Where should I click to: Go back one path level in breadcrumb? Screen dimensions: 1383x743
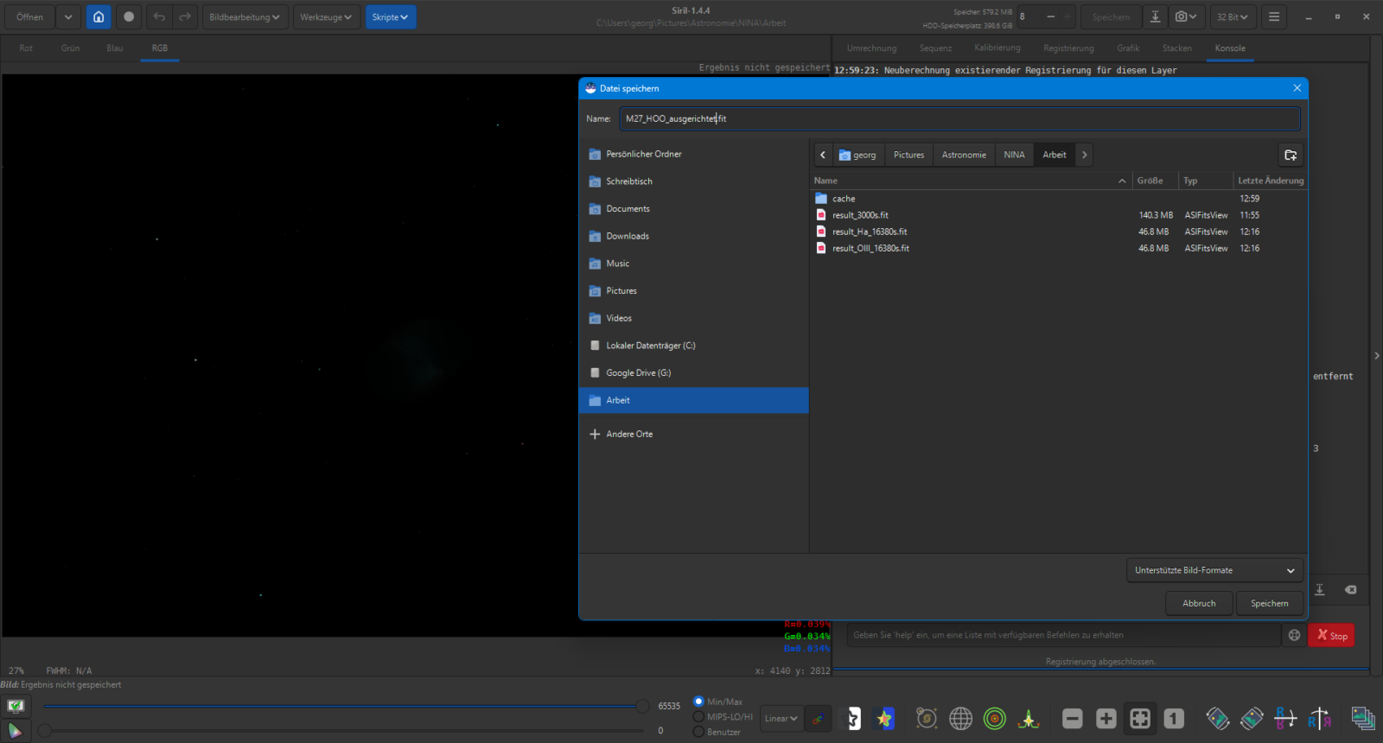(x=823, y=155)
